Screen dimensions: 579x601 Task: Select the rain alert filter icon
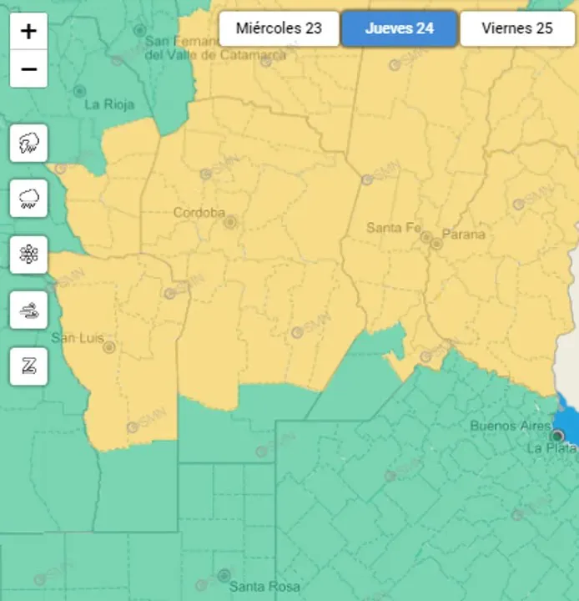click(28, 199)
